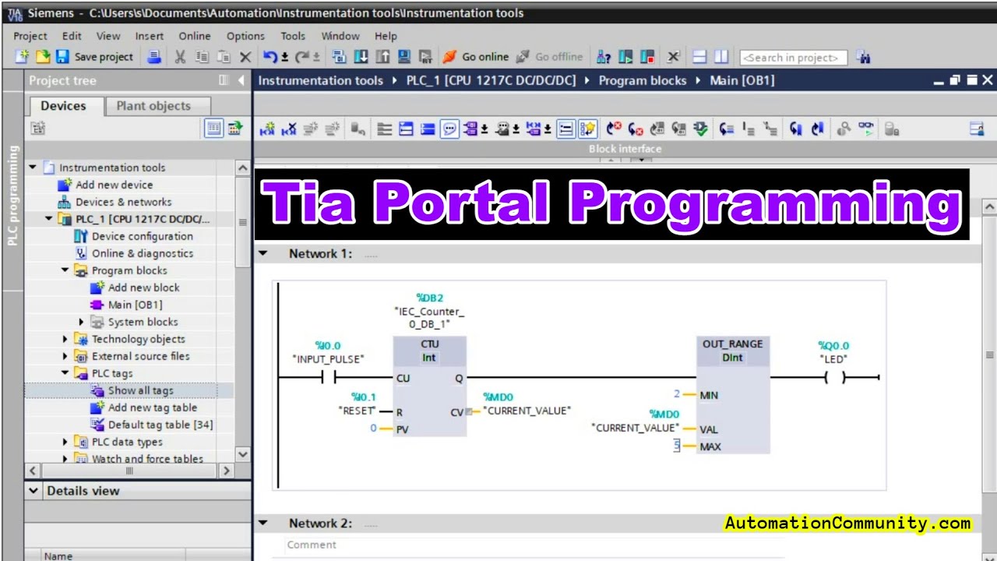The image size is (997, 561).
Task: Click the Start simulation icon
Action: tap(404, 57)
